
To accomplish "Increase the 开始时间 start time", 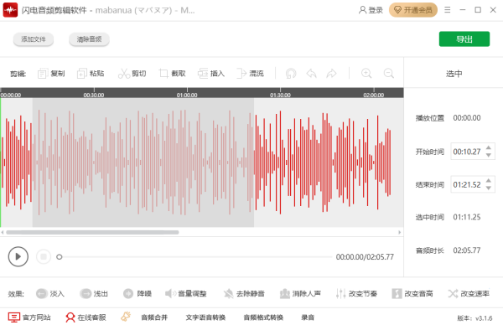I will 488,147.
